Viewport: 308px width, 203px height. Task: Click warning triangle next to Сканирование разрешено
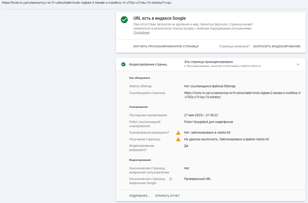(x=178, y=133)
